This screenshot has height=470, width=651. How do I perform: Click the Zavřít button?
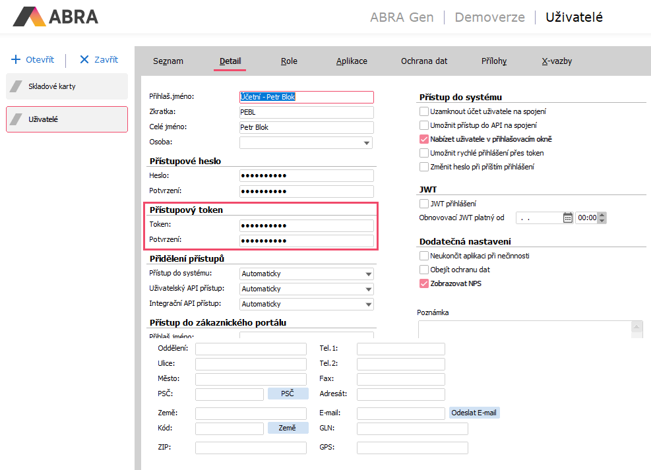99,59
